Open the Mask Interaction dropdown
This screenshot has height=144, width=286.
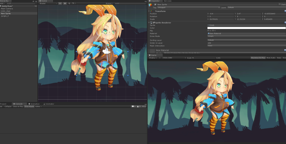click(x=246, y=46)
